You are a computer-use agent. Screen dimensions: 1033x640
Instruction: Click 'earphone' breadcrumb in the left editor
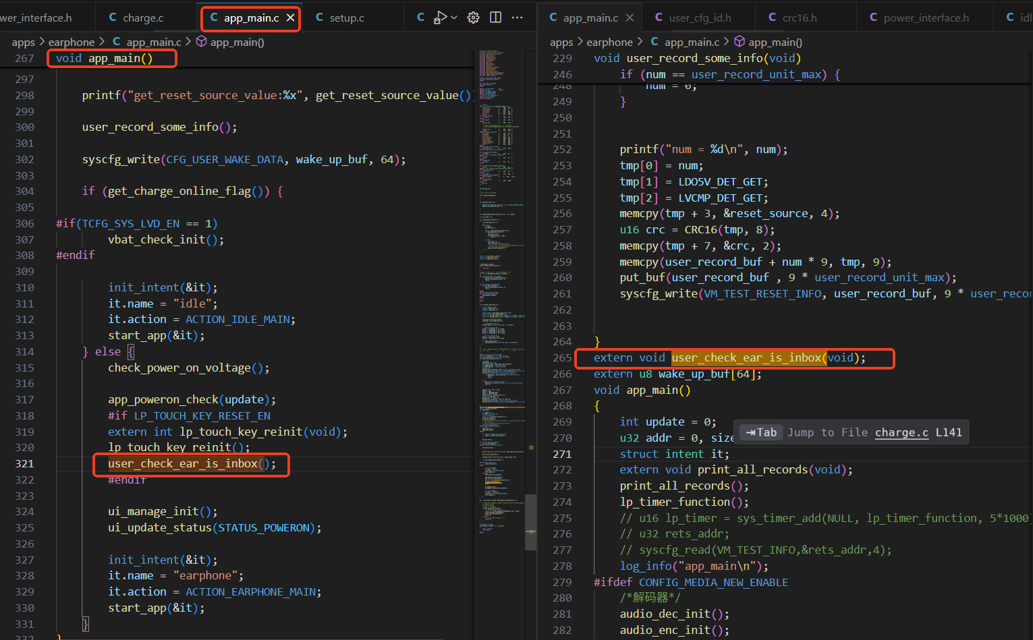click(x=72, y=42)
